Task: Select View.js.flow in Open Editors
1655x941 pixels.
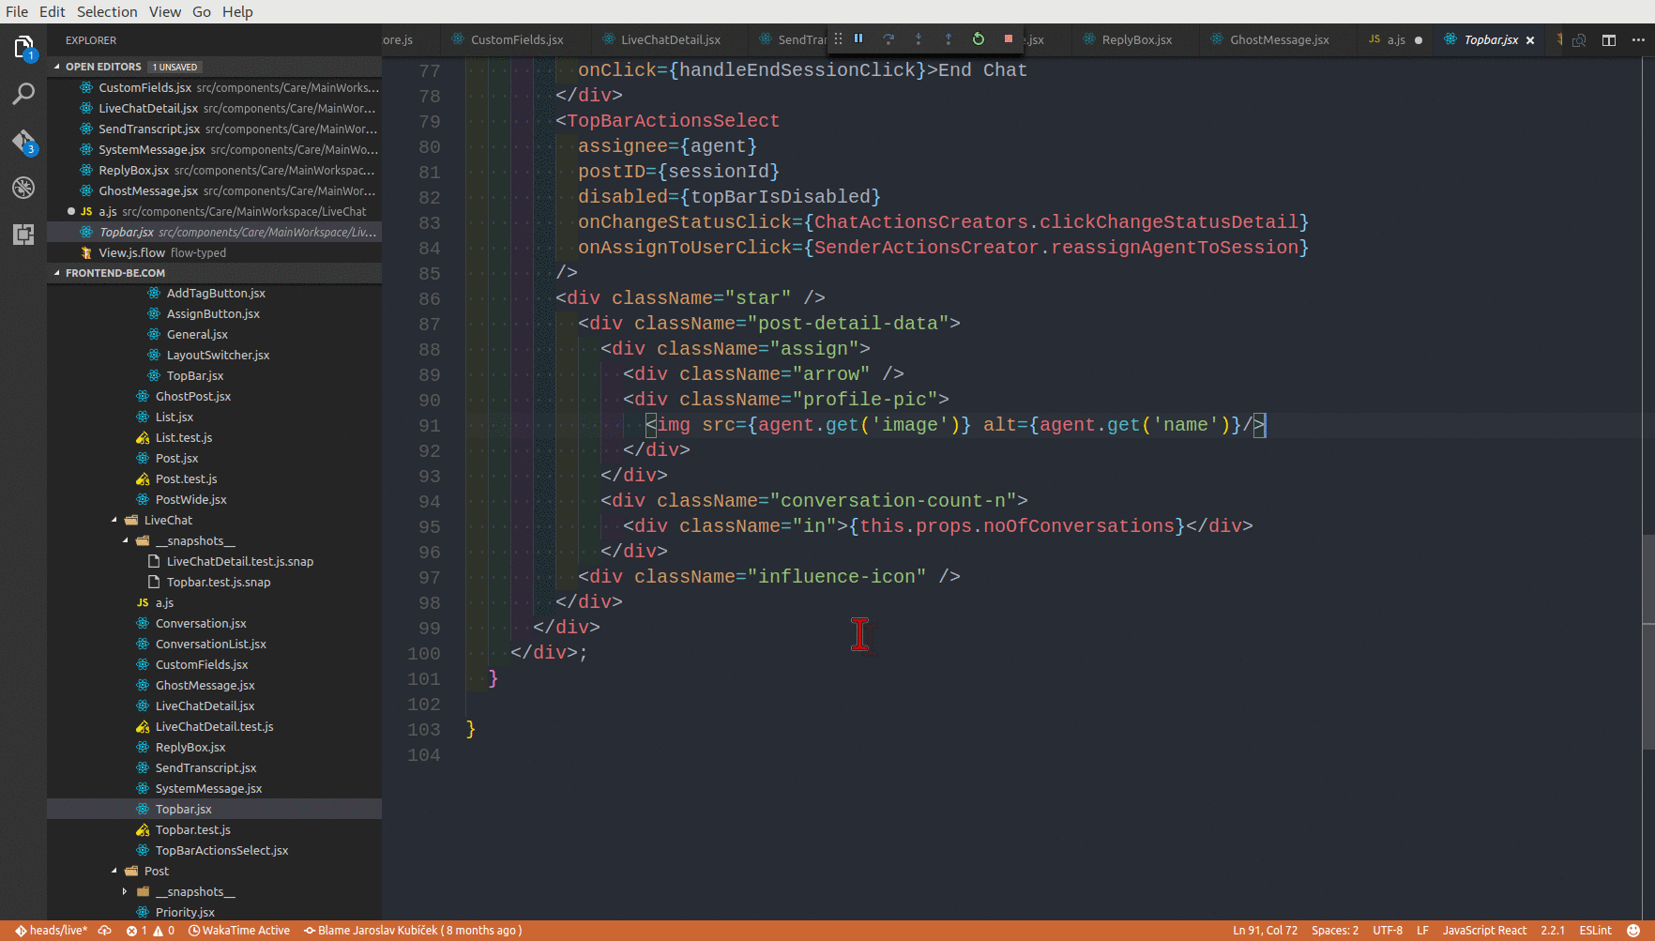Action: coord(214,252)
